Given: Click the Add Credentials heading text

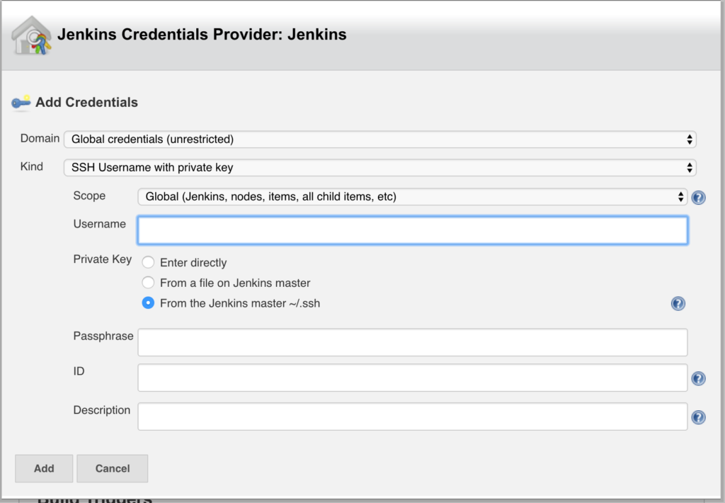Looking at the screenshot, I should (86, 102).
